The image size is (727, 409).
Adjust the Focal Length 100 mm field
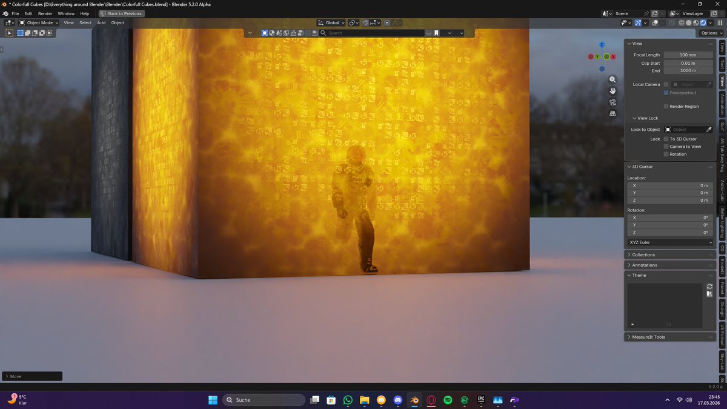(x=688, y=55)
